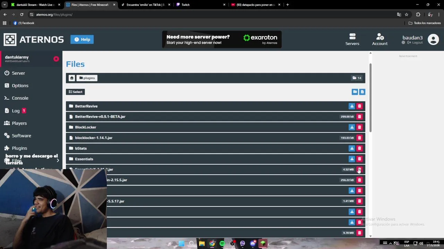The height and width of the screenshot is (249, 444).
Task: Open the Software sidebar page
Action: coord(22,136)
